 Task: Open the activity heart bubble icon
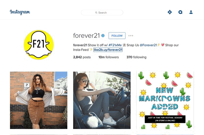coord(180,12)
